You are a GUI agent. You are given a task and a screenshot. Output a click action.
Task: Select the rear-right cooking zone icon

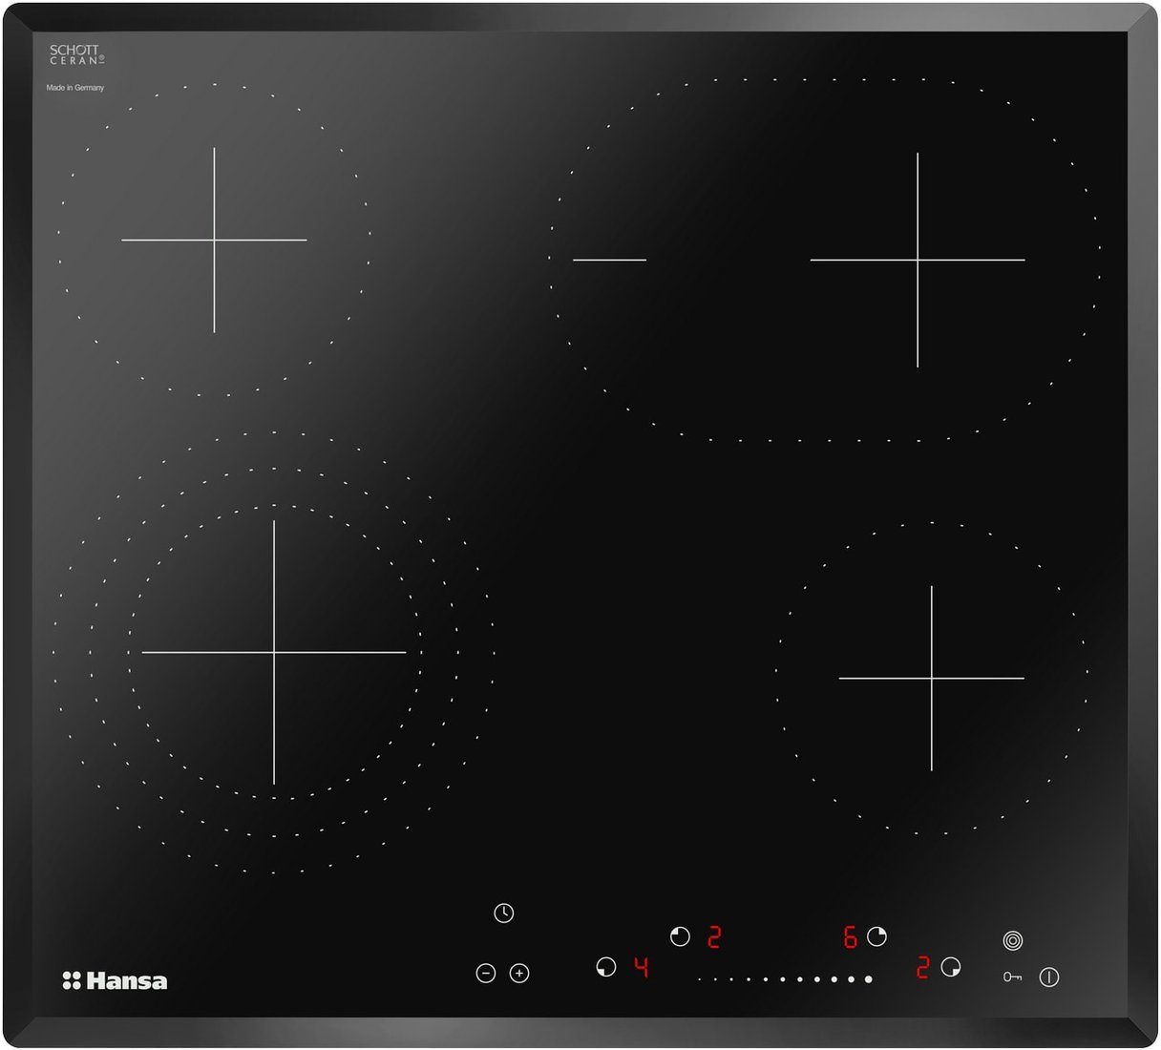coord(876,936)
